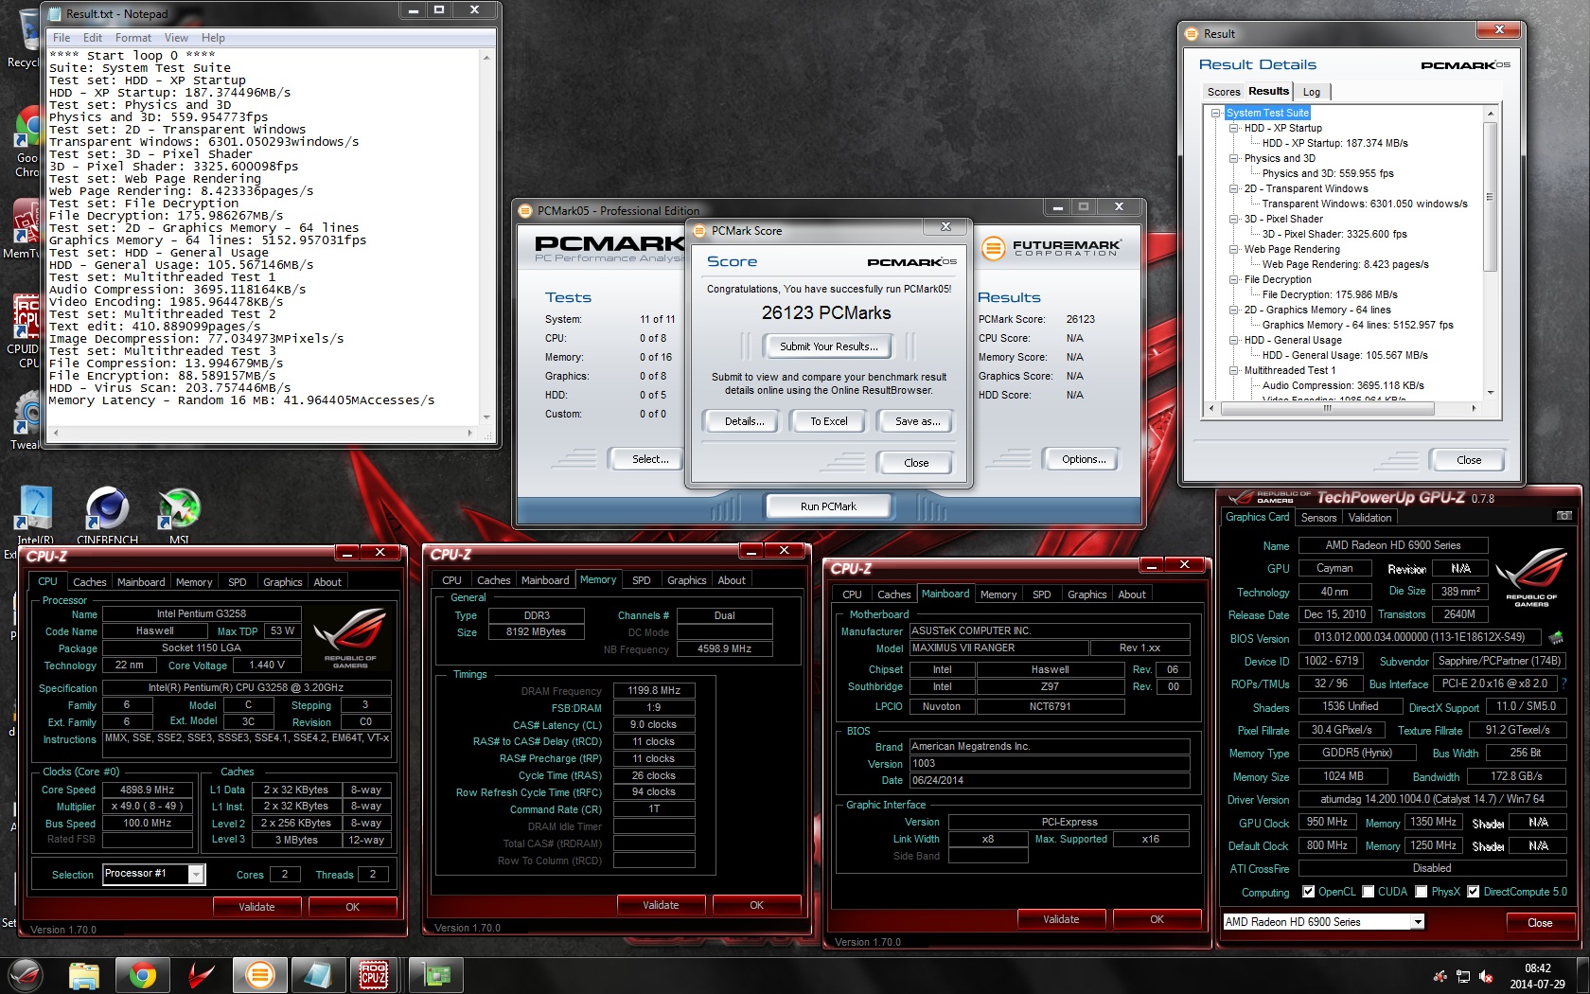Collapse the HDD - XP Startup node

(1234, 128)
